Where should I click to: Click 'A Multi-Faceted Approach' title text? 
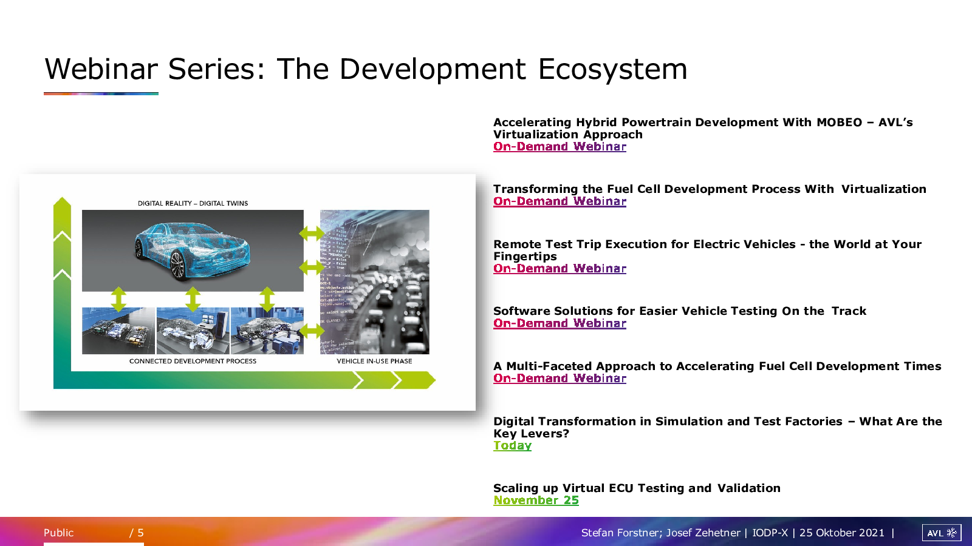717,366
